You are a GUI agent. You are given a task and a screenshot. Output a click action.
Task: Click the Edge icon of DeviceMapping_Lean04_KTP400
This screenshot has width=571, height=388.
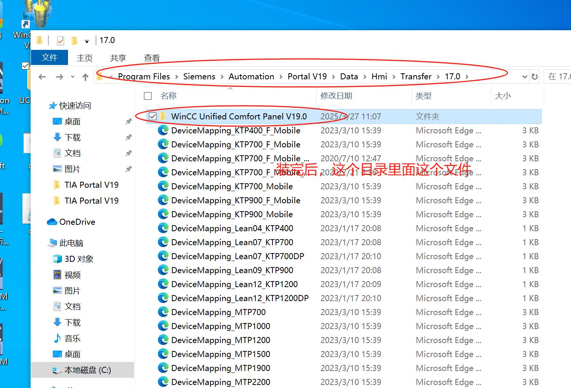pyautogui.click(x=163, y=229)
